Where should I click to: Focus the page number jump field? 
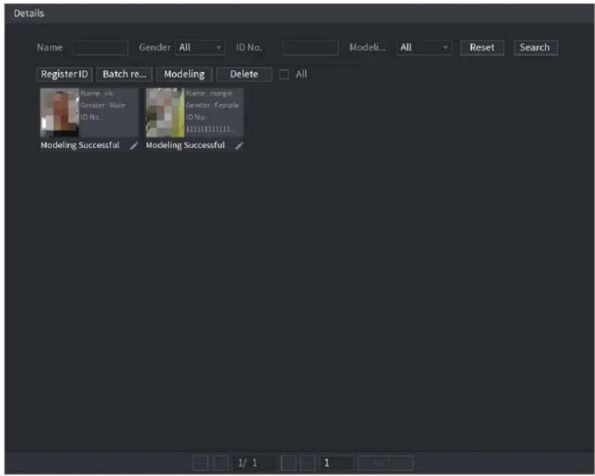point(337,463)
